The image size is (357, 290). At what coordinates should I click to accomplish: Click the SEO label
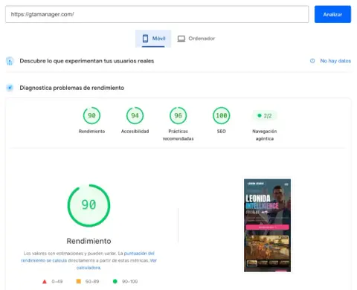[x=222, y=132]
